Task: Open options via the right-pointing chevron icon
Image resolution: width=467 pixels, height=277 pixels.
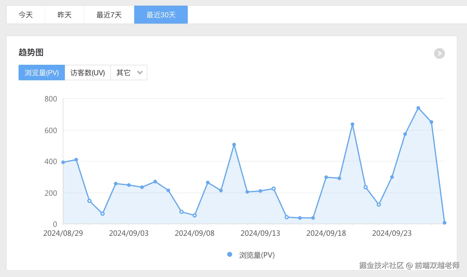Action: [x=439, y=53]
